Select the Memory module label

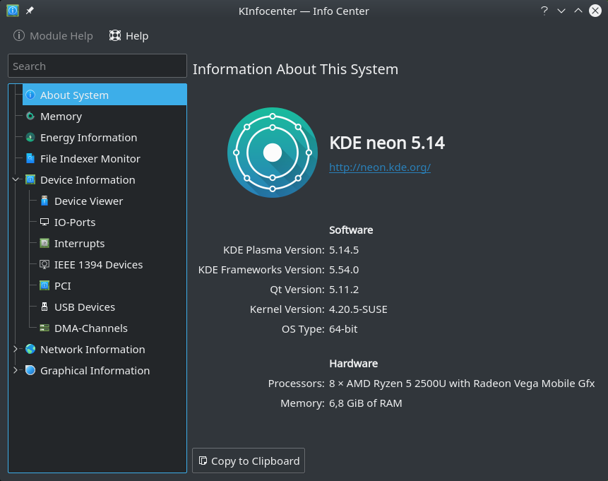(61, 117)
